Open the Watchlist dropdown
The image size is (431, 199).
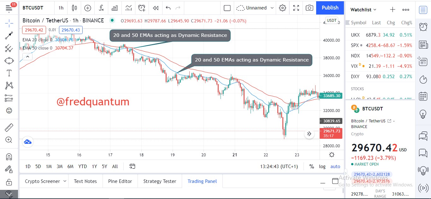click(x=363, y=10)
